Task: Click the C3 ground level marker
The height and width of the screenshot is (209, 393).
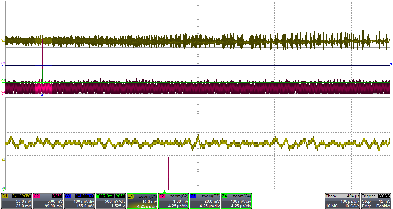Action: tap(3, 64)
